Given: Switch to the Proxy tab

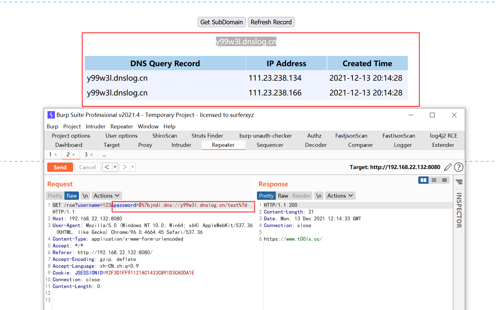Looking at the screenshot, I should (145, 145).
